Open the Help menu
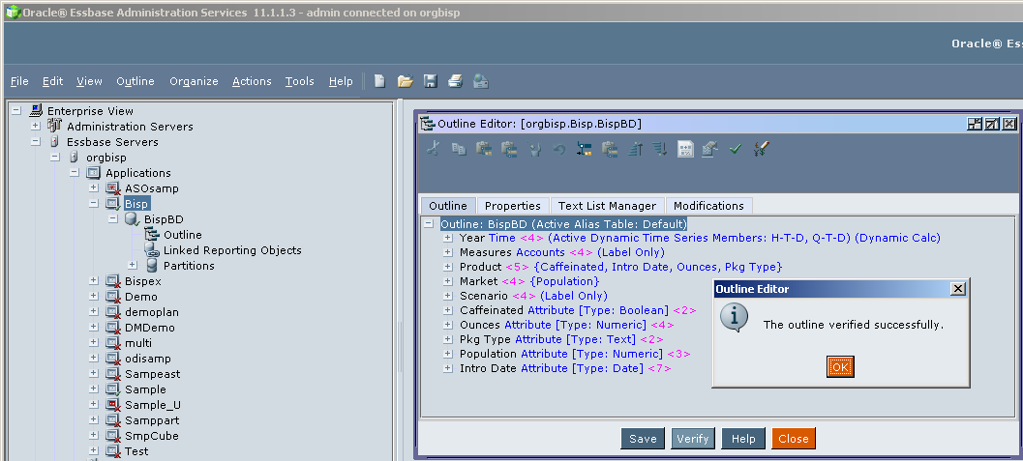The width and height of the screenshot is (1023, 461). click(341, 81)
